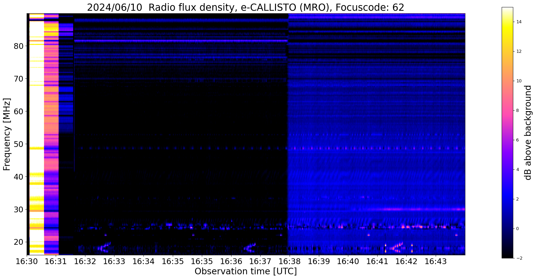Select the 16:32 time tick label
Image resolution: width=536 pixels, height=279 pixels.
[x=85, y=261]
